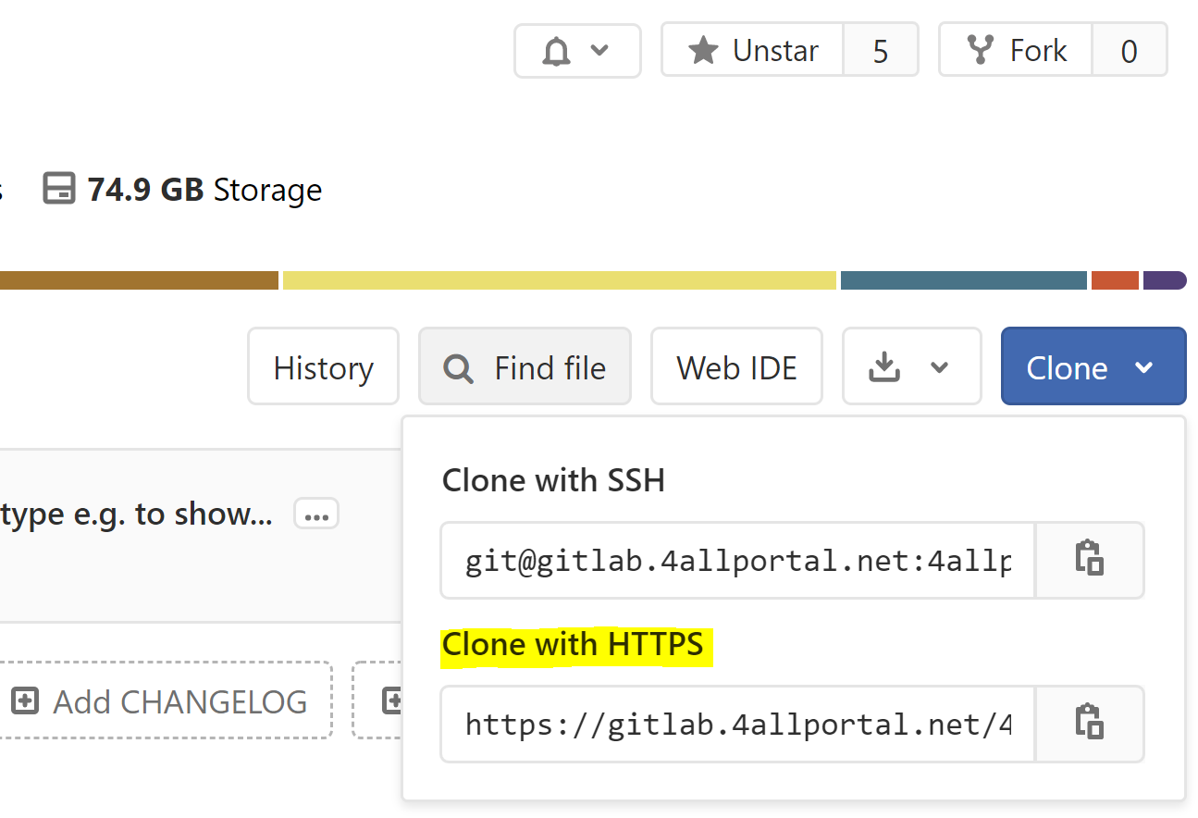Image resolution: width=1198 pixels, height=818 pixels.
Task: Copy the HTTPS clone URL
Action: (x=1090, y=724)
